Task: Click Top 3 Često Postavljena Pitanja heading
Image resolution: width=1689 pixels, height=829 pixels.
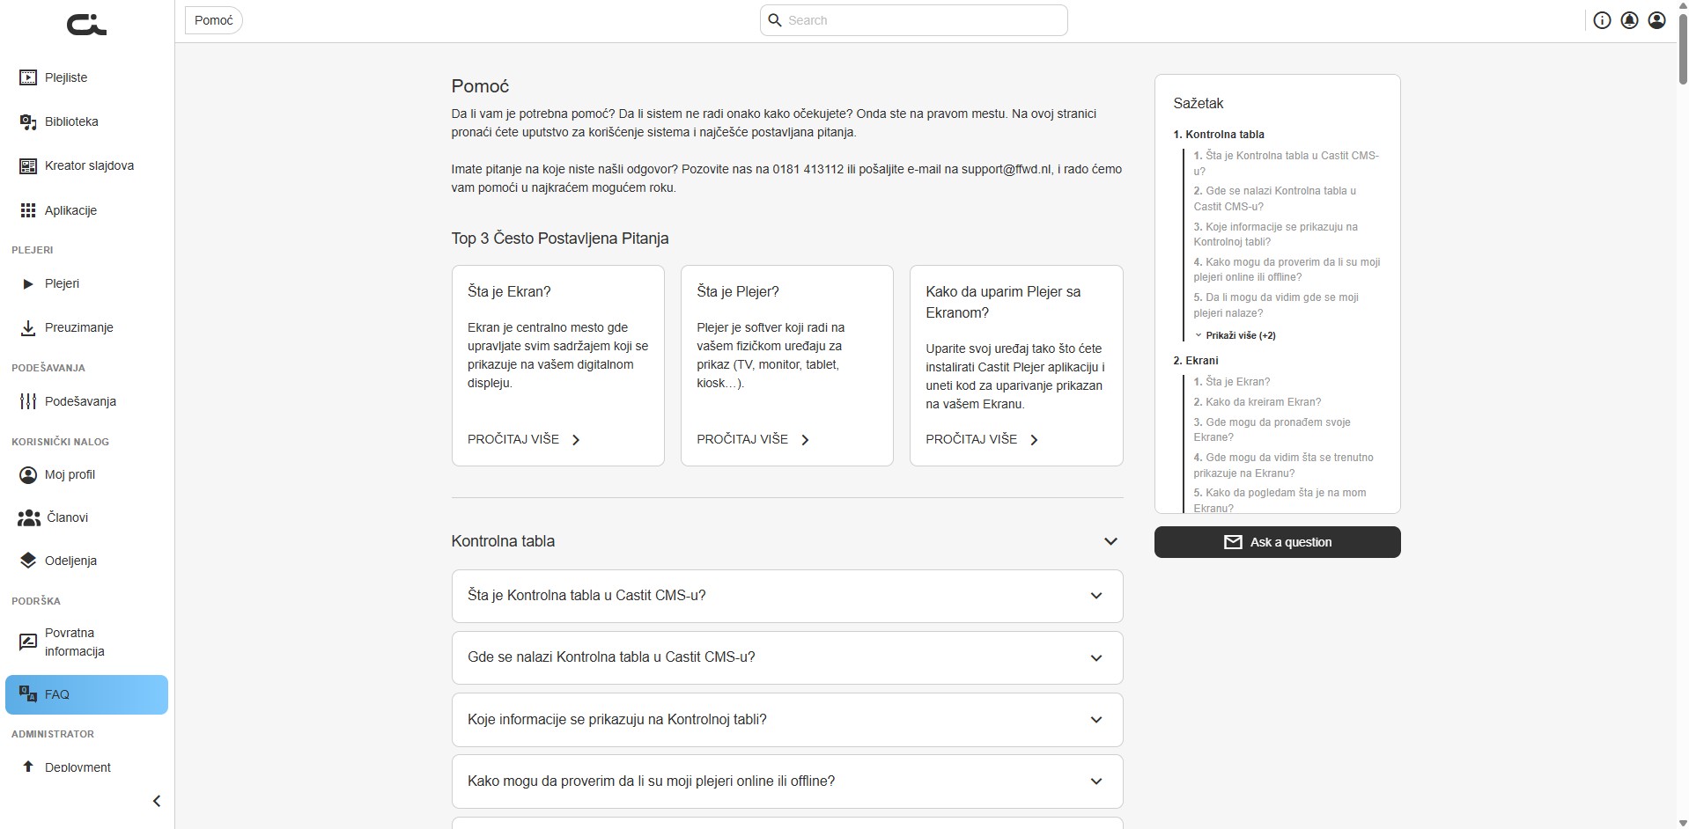Action: click(x=560, y=238)
